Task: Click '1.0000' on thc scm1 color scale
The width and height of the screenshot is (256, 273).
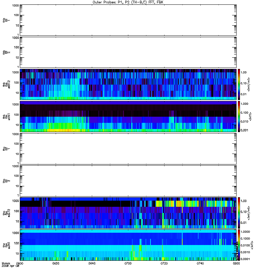Action: pos(245,232)
